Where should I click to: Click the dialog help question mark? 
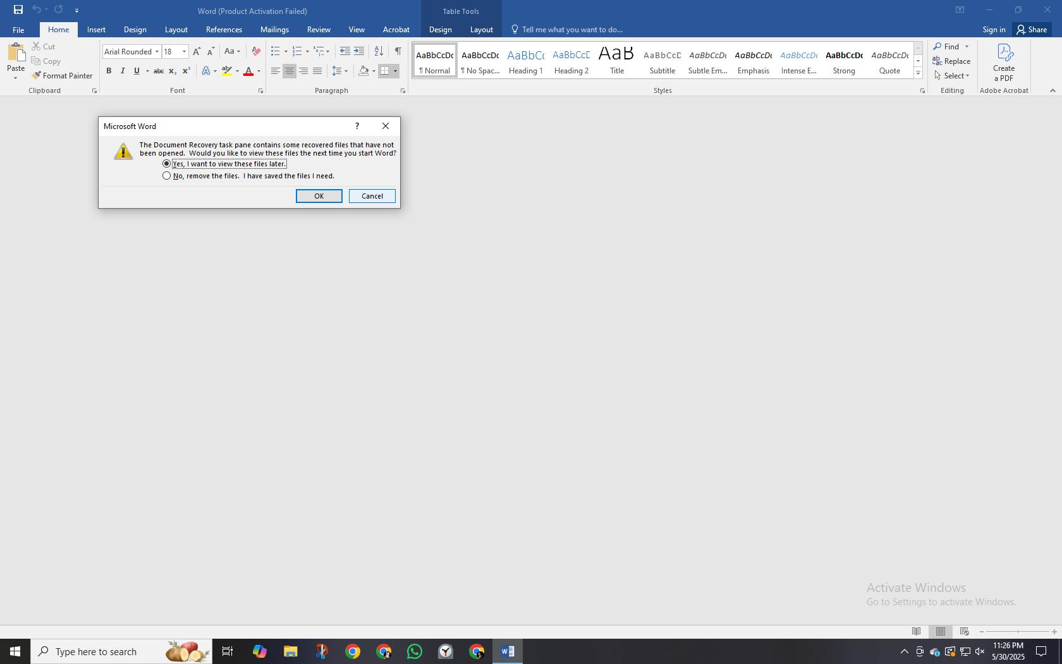coord(357,126)
